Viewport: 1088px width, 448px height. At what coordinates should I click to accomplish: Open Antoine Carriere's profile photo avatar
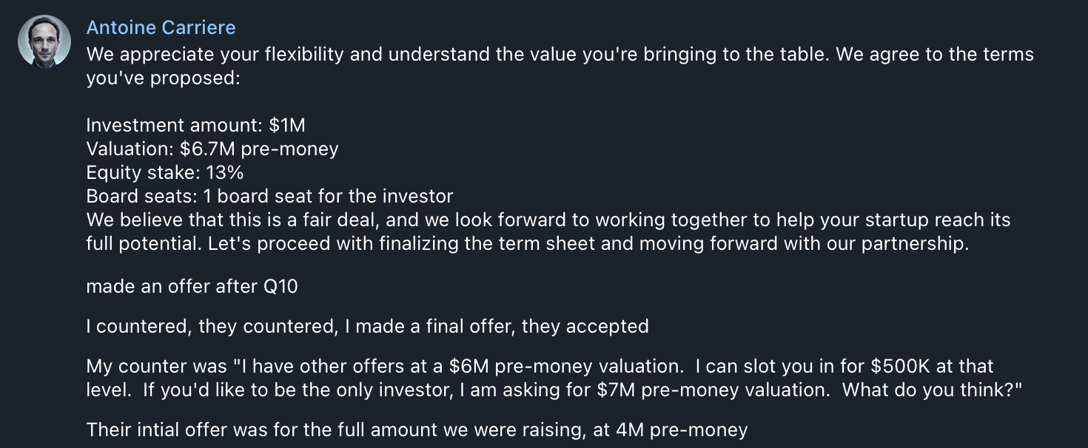point(44,41)
